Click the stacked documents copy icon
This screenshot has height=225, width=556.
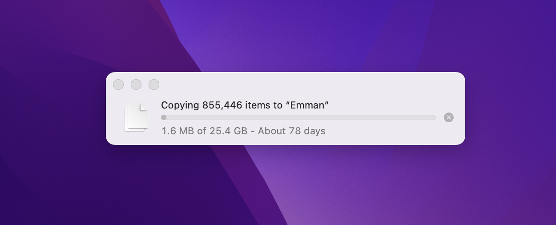pos(136,117)
